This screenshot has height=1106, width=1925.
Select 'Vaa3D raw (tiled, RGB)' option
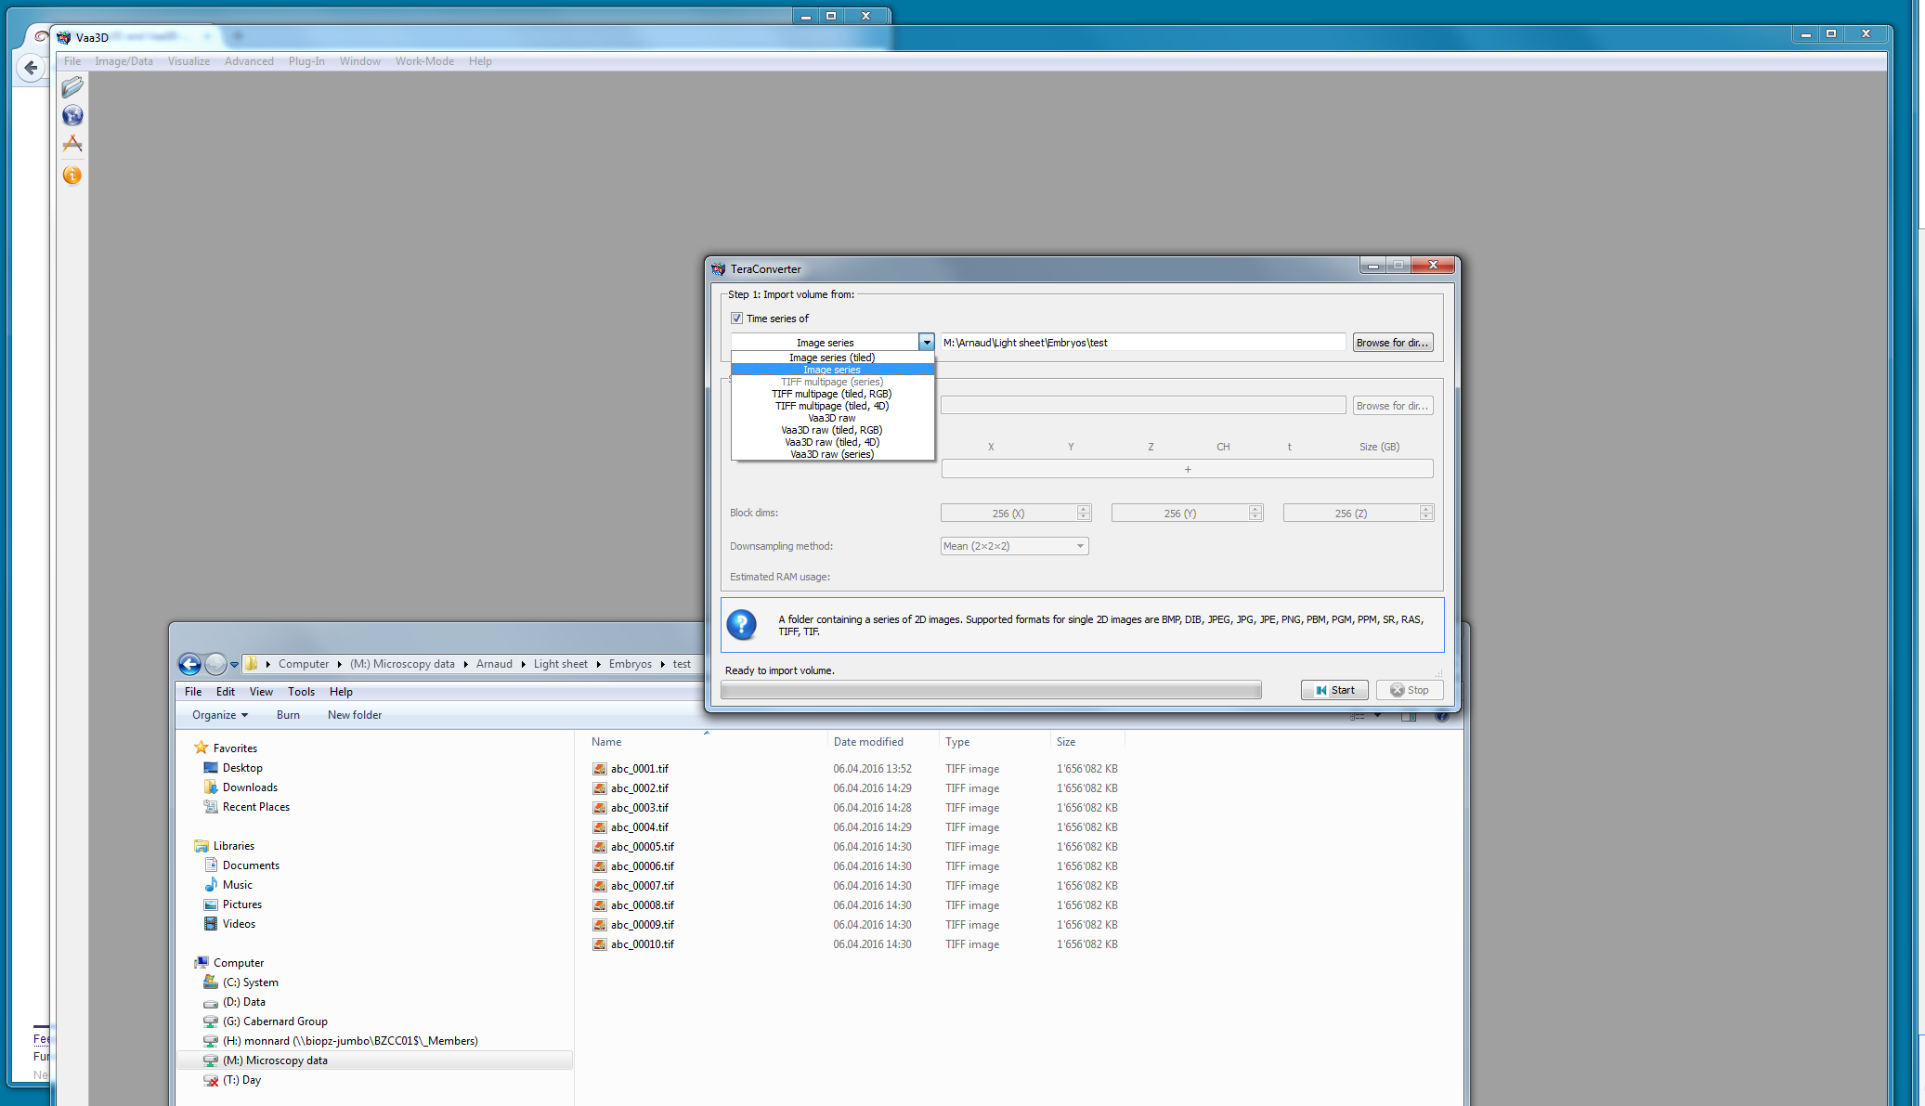832,430
